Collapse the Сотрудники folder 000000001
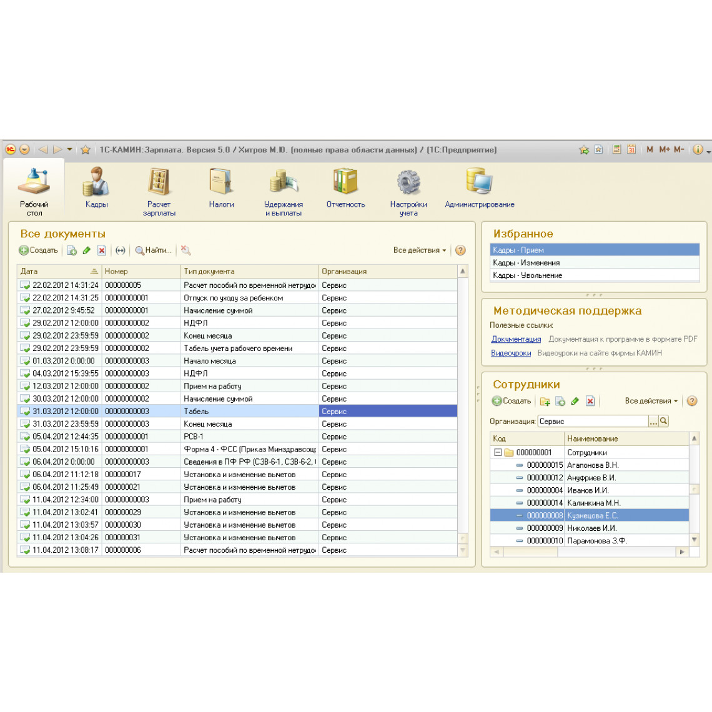The width and height of the screenshot is (712, 712). click(498, 452)
